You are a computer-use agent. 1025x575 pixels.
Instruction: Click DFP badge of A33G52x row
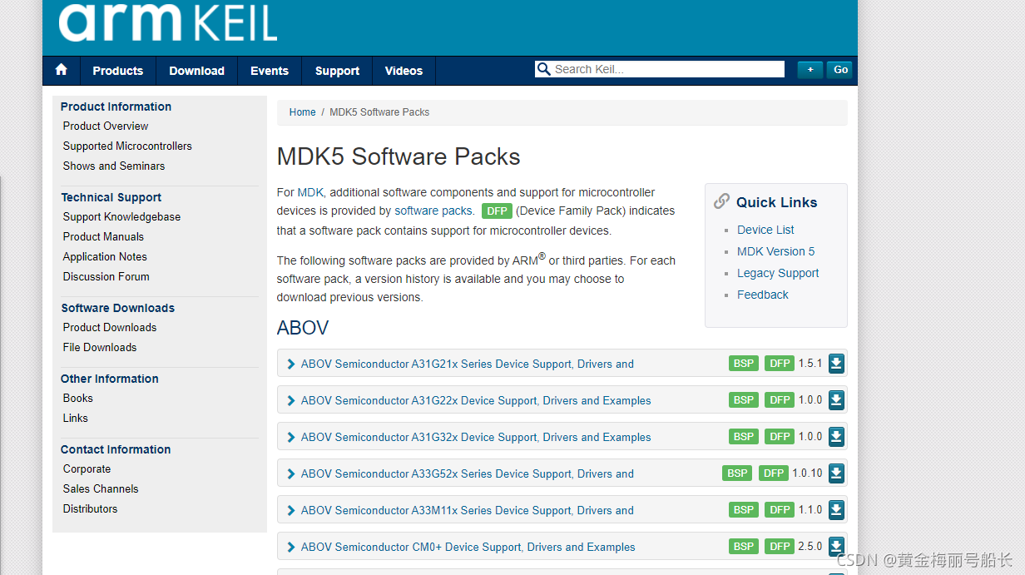773,473
